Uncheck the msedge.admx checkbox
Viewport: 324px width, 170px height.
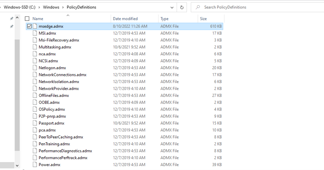(x=29, y=26)
